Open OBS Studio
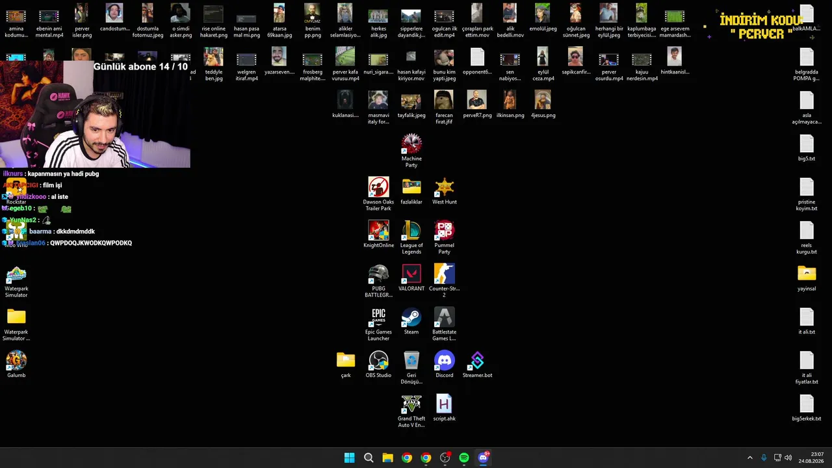Screen dimensions: 832x468 [x=378, y=364]
